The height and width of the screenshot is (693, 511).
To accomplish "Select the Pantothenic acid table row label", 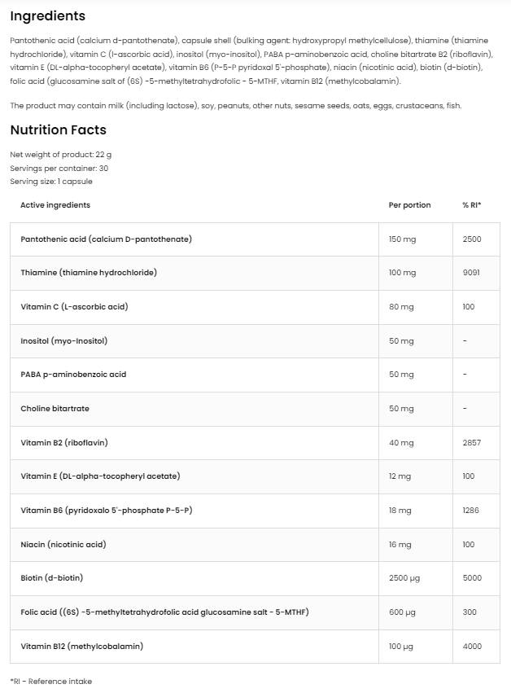I will [x=106, y=239].
